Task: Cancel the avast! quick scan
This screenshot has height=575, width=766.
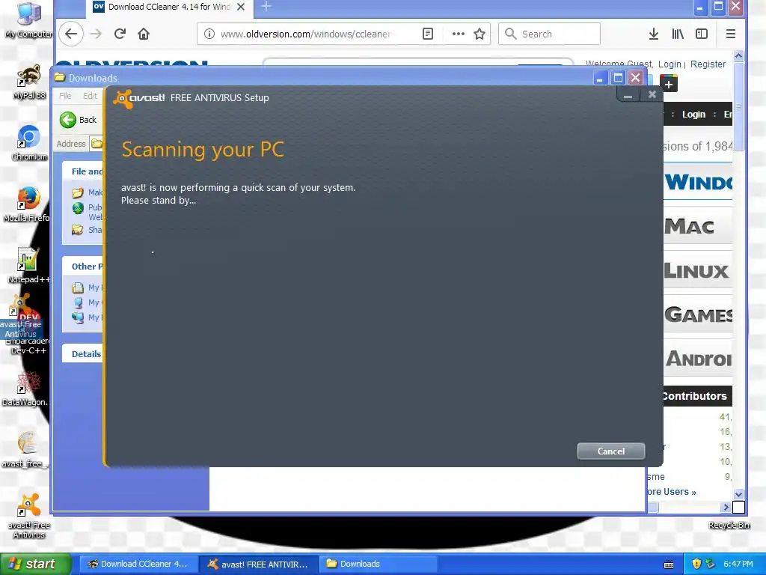Action: click(610, 451)
